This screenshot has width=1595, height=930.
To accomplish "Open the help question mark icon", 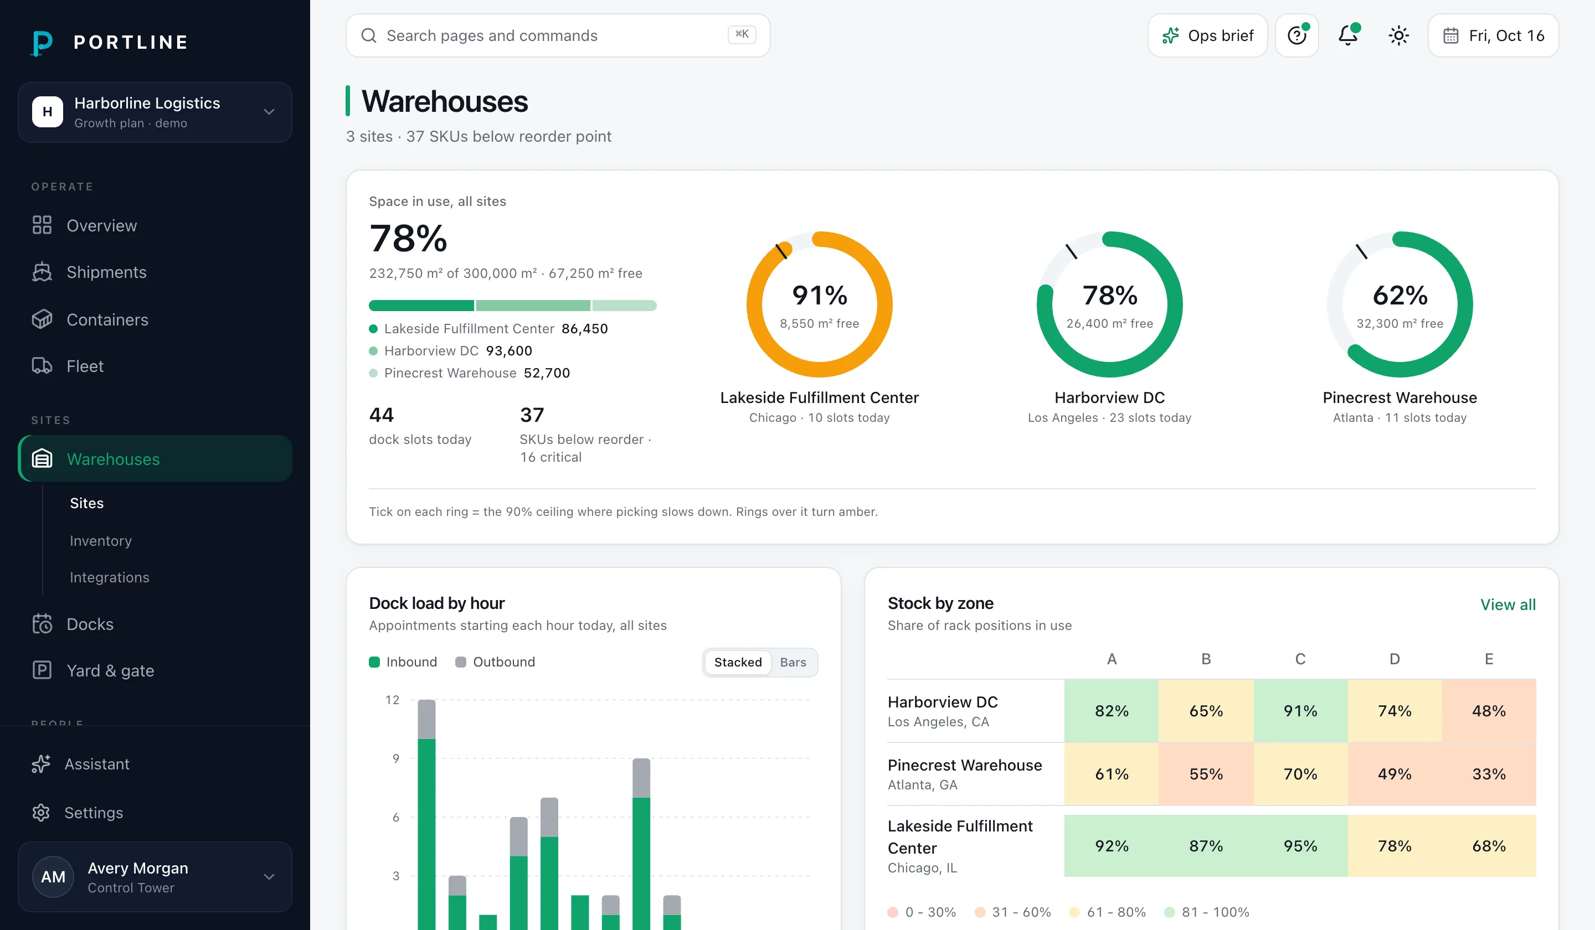I will coord(1297,35).
